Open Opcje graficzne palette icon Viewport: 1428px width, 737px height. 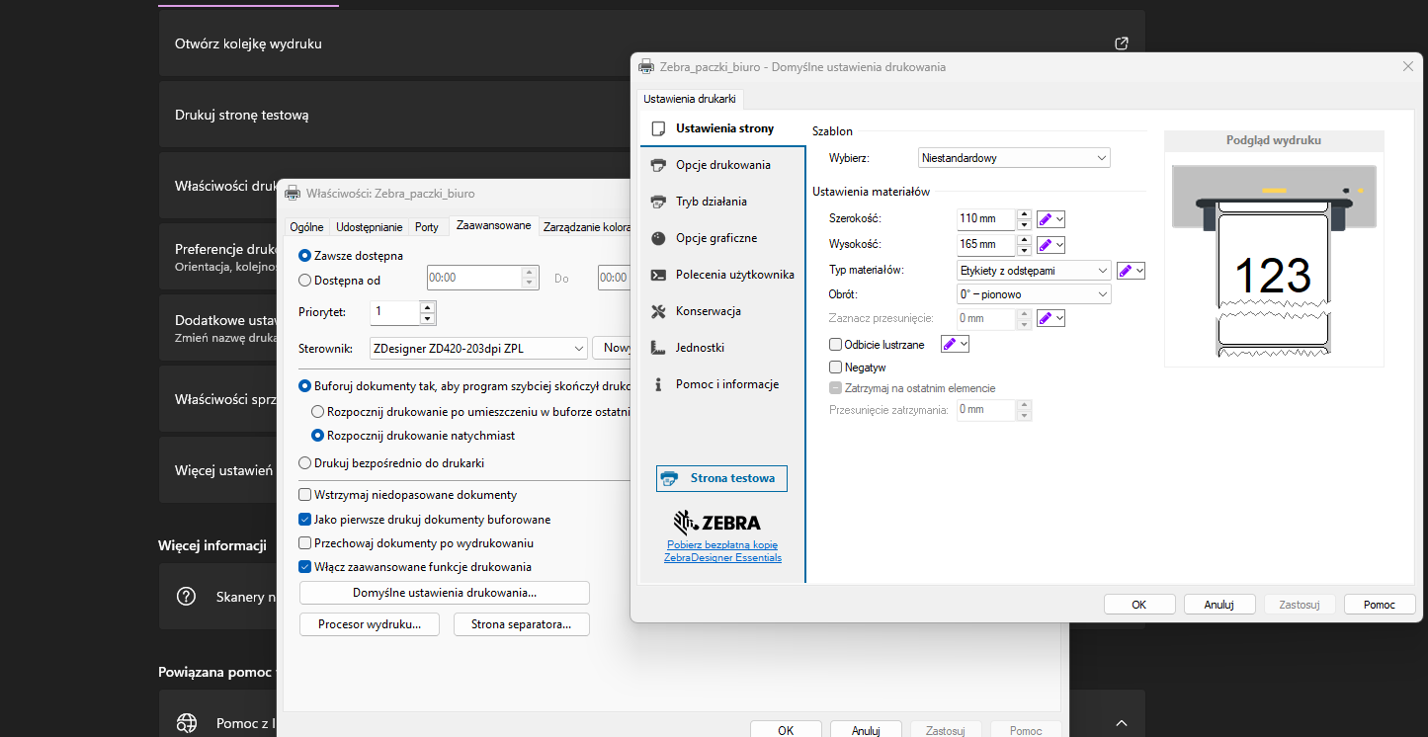[x=657, y=238]
